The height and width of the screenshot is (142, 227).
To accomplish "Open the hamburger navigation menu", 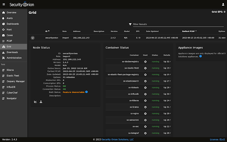I will pos(4,4).
